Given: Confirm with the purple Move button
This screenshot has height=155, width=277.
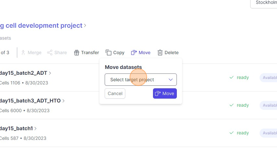Looking at the screenshot, I should point(165,93).
